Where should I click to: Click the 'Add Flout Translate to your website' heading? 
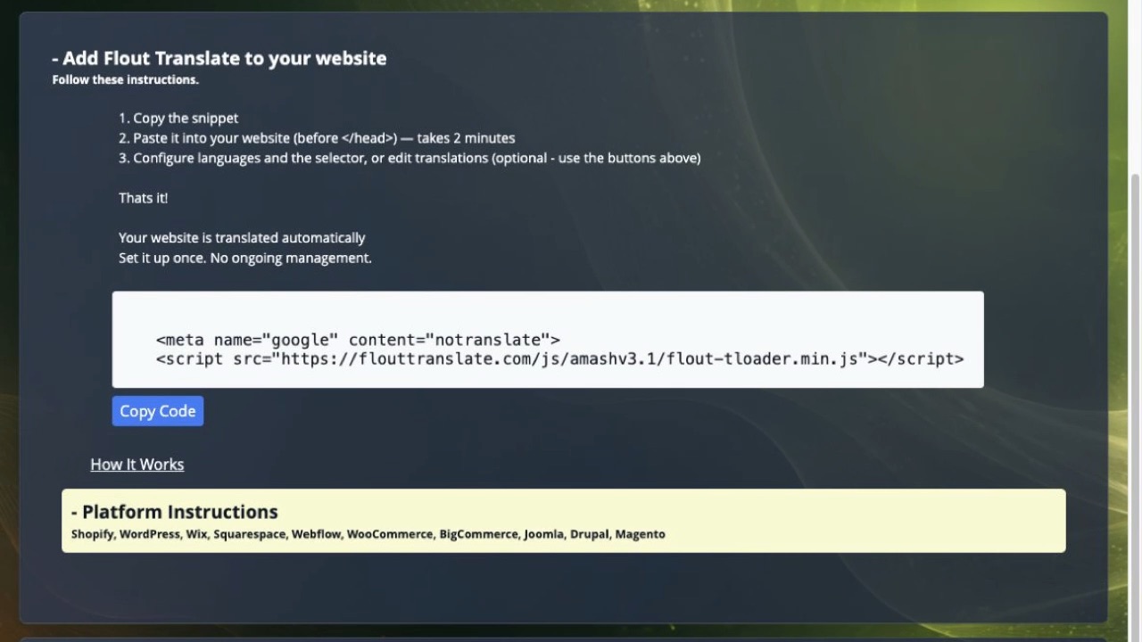coord(219,58)
